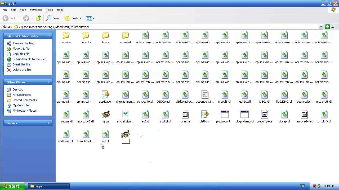Select the platform settings file
339x190 pixels.
[x=205, y=117]
